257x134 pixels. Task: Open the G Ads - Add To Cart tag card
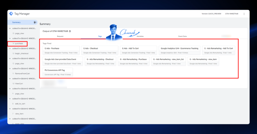pyautogui.click(x=139, y=50)
